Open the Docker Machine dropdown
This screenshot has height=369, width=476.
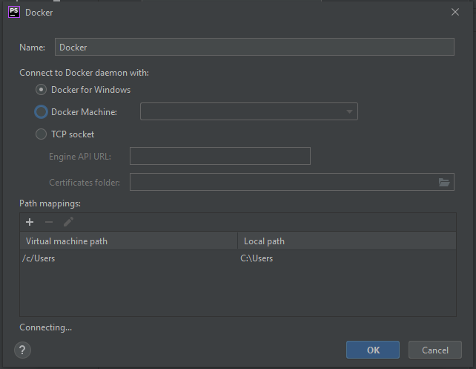[249, 111]
